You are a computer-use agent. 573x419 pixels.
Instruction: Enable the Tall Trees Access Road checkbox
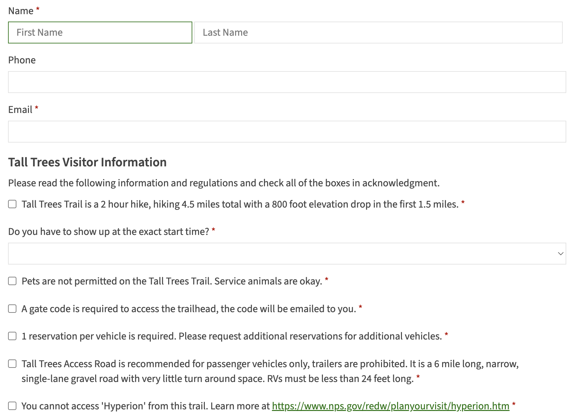12,364
